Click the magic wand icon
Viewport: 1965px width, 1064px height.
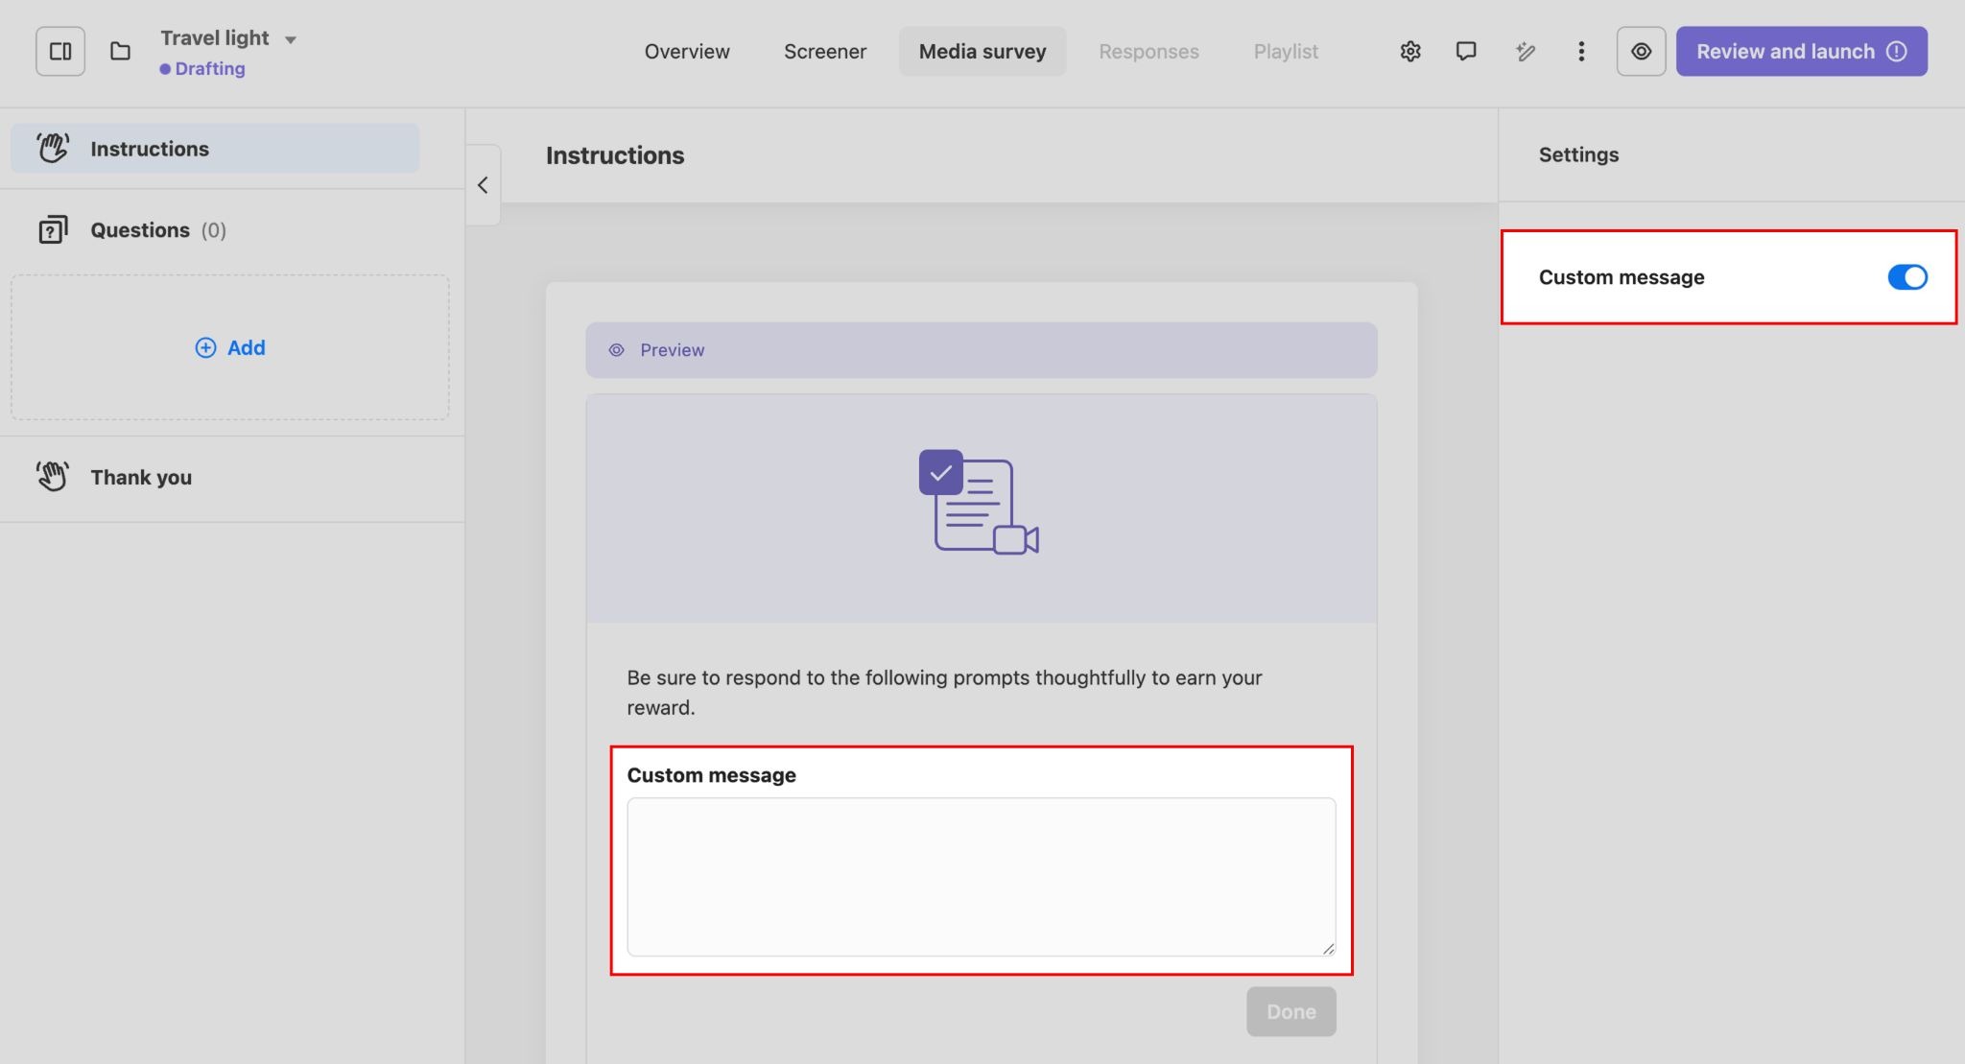tap(1525, 52)
